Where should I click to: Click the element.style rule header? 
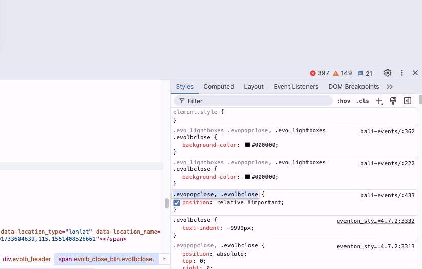198,112
